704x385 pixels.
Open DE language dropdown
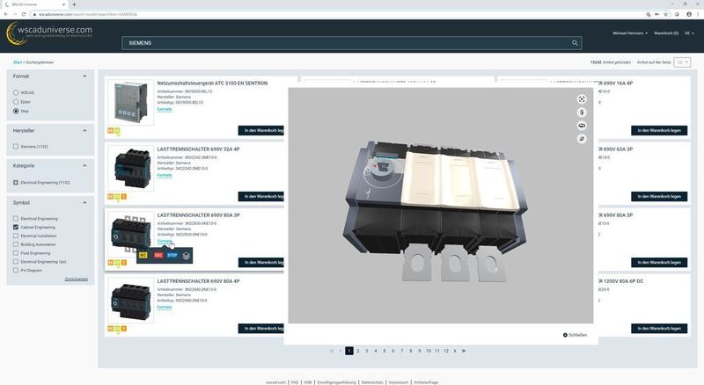pyautogui.click(x=689, y=33)
